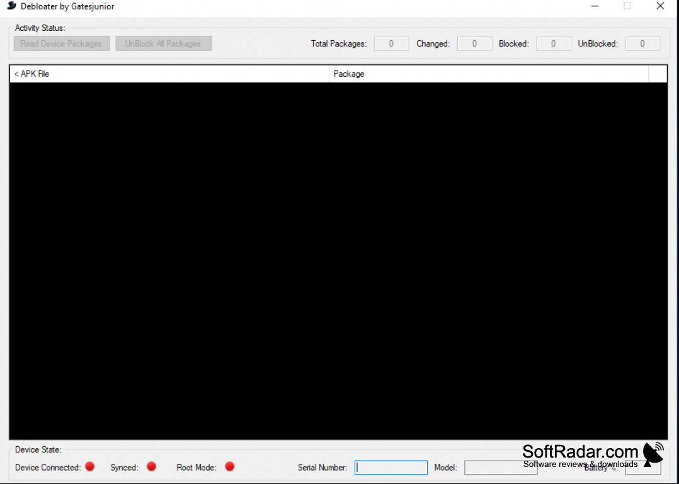Click the Blocked: label text
This screenshot has height=484, width=679.
pos(514,43)
